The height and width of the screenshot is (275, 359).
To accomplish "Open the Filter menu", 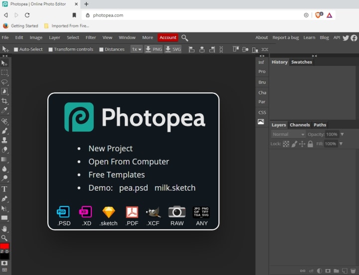I will click(x=91, y=37).
